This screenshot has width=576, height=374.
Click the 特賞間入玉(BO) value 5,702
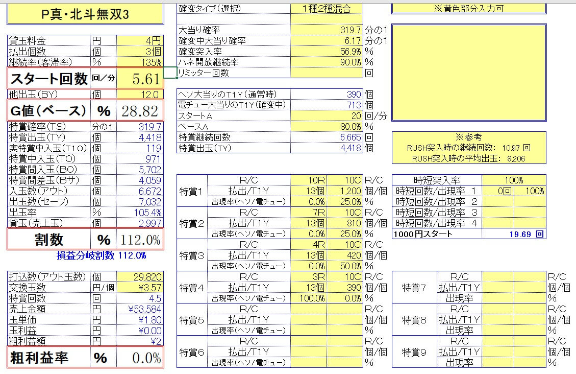coord(140,169)
